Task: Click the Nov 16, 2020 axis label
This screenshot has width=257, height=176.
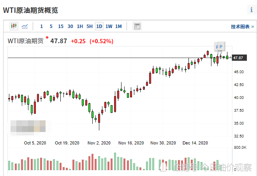Action: (131, 143)
